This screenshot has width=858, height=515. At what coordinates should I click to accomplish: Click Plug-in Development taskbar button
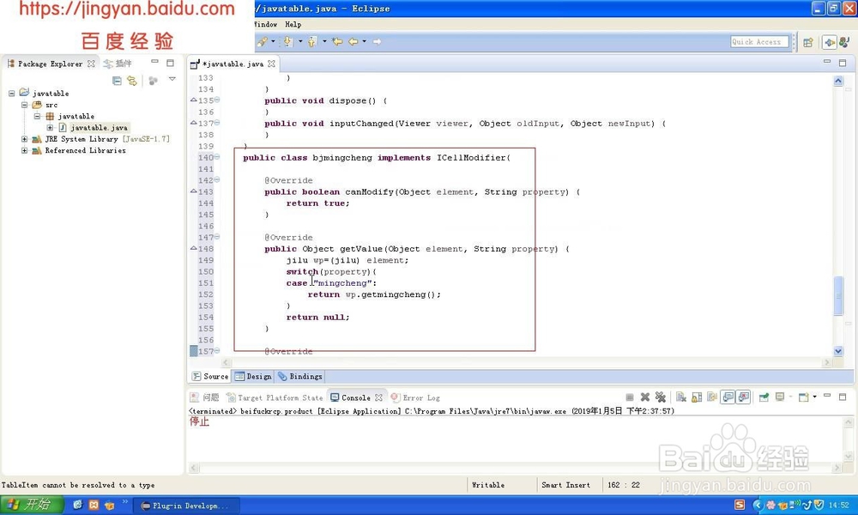click(185, 506)
